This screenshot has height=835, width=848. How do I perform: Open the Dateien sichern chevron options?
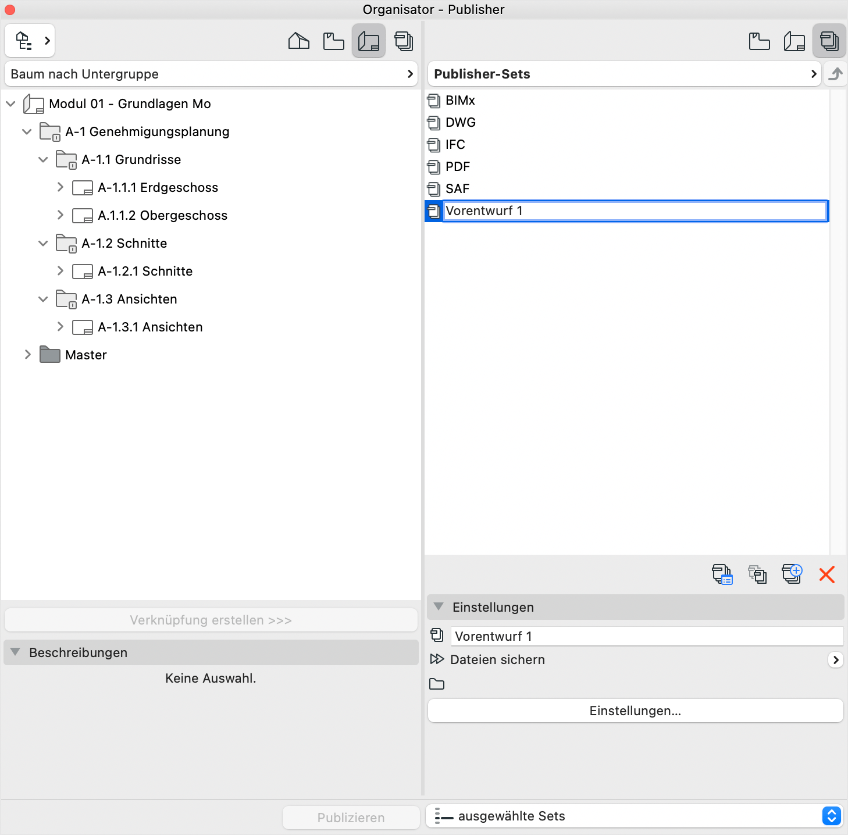click(836, 659)
